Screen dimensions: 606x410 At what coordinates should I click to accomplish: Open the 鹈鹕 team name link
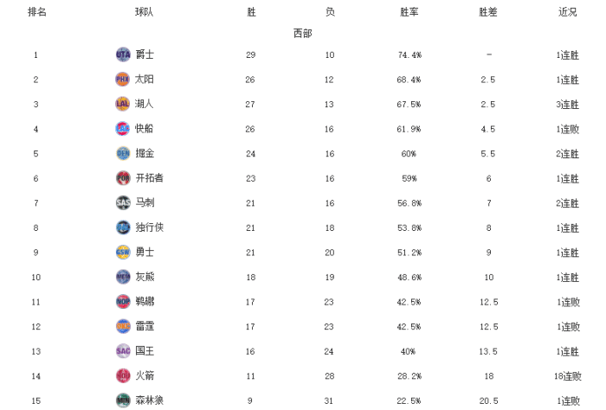[x=145, y=302]
